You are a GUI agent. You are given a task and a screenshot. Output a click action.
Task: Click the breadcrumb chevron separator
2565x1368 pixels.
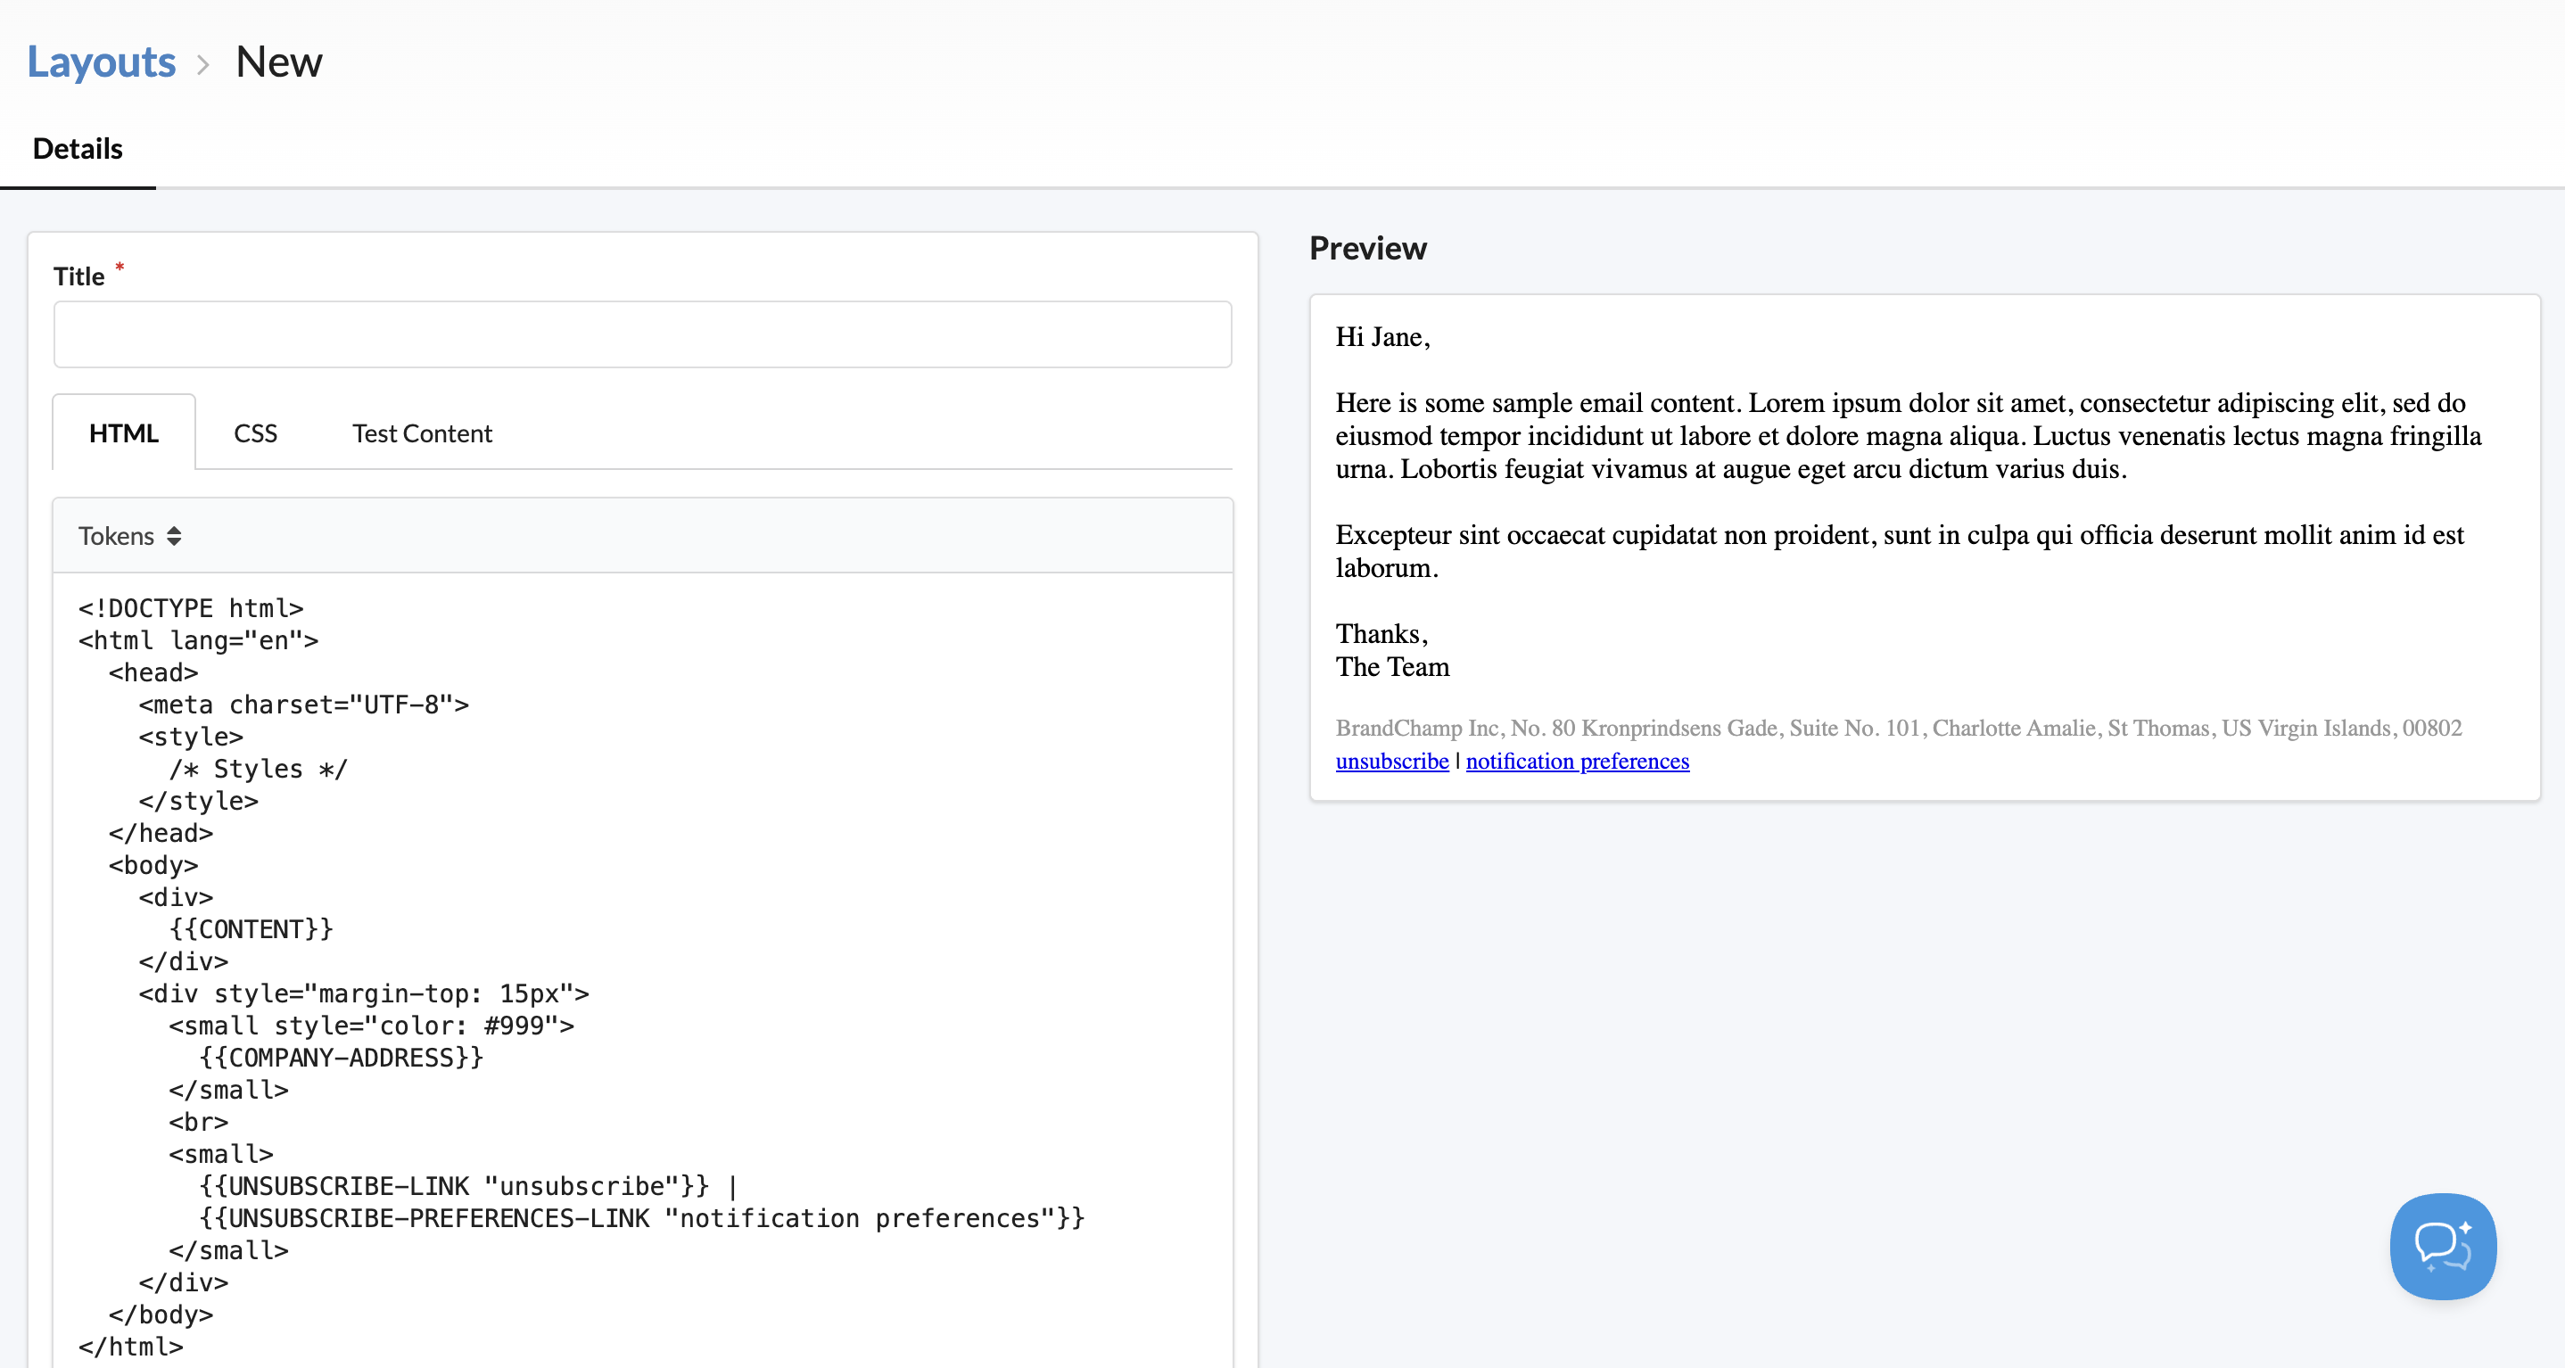pos(203,65)
